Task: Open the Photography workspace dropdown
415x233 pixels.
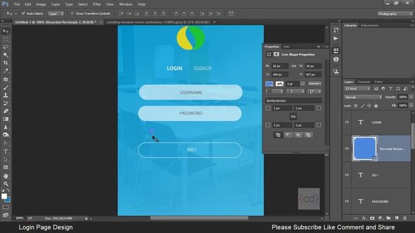Action: [395, 14]
